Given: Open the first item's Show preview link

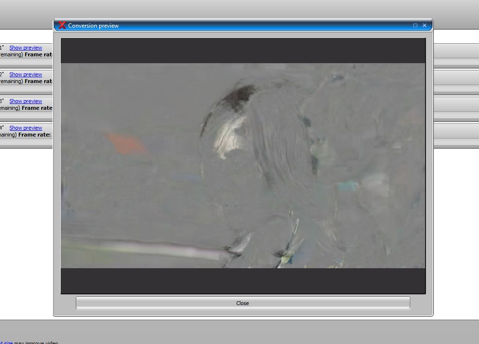Looking at the screenshot, I should click(26, 48).
